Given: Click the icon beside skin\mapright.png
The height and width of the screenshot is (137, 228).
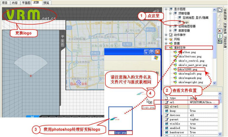Looking at the screenshot, I should click(x=175, y=82).
